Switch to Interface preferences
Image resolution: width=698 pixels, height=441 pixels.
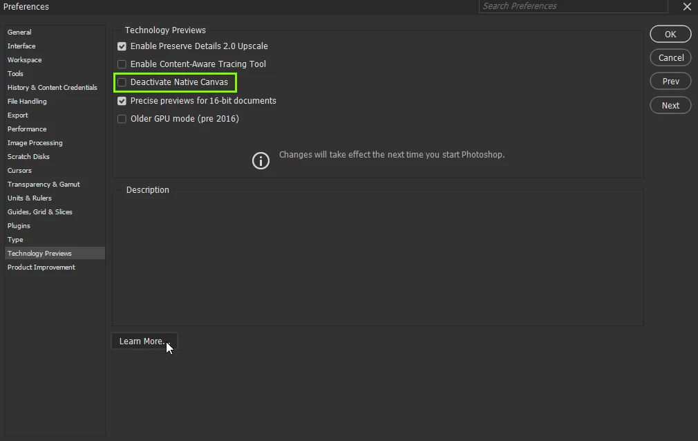pyautogui.click(x=55, y=46)
